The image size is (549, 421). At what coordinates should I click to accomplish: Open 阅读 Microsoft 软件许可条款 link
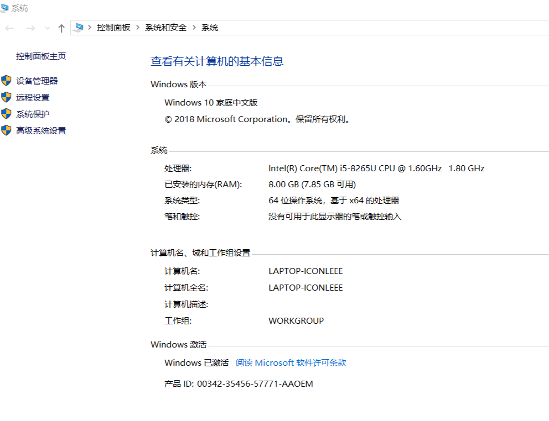[x=291, y=363]
